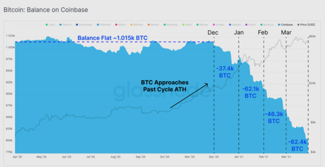Click the Mar timeline marker label
This screenshot has width=325, height=167.
coord(286,32)
